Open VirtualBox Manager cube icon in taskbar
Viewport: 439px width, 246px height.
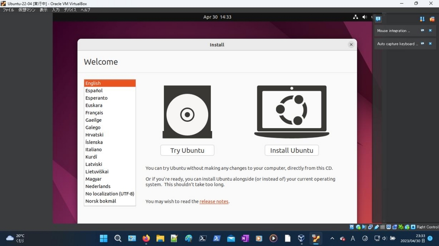301,238
